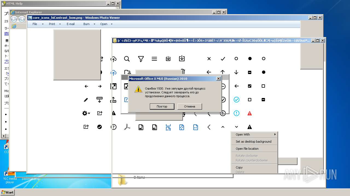This screenshot has height=196, width=350.
Task: Click the small down chevron icon
Action: point(236,127)
